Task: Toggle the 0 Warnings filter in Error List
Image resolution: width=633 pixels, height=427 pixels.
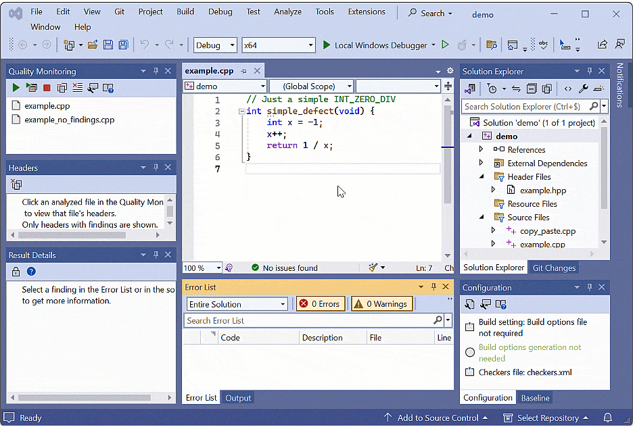Action: tap(381, 303)
